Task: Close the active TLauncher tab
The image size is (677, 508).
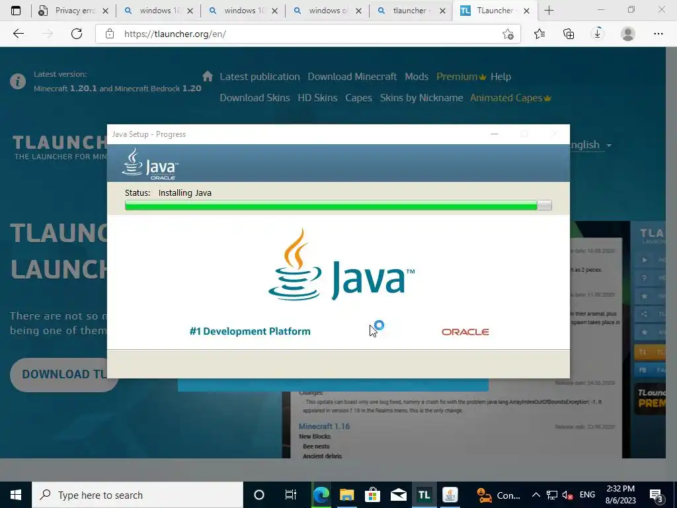Action: pyautogui.click(x=526, y=11)
